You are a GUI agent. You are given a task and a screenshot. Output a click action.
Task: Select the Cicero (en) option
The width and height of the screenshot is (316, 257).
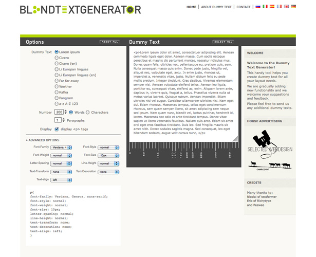click(x=57, y=64)
